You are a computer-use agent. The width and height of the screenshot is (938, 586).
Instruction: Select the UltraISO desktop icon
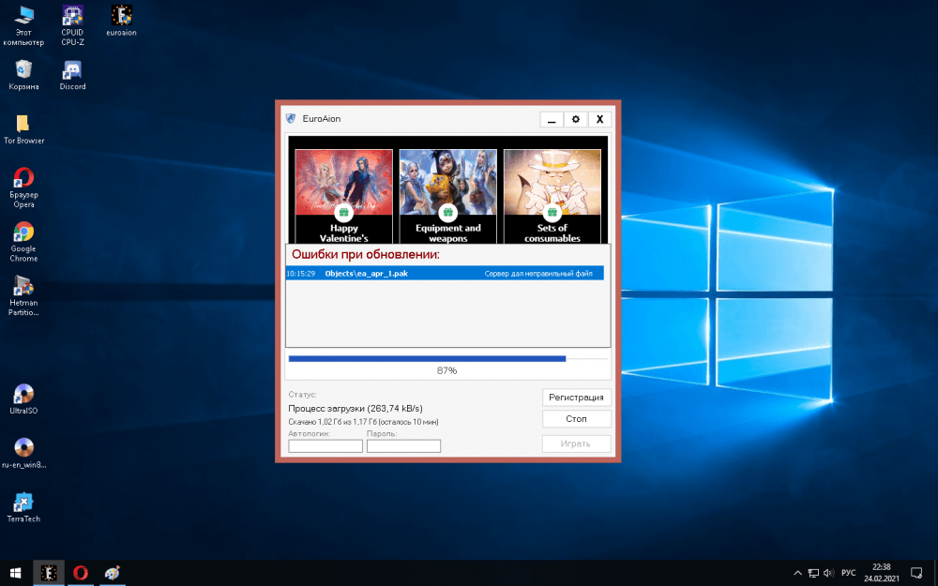23,395
